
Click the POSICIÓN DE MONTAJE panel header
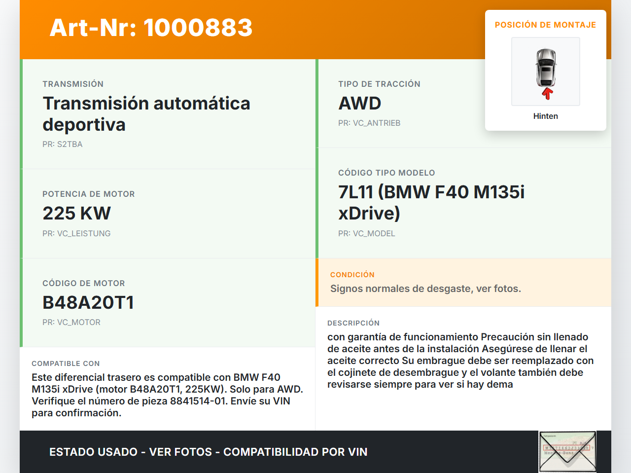545,24
